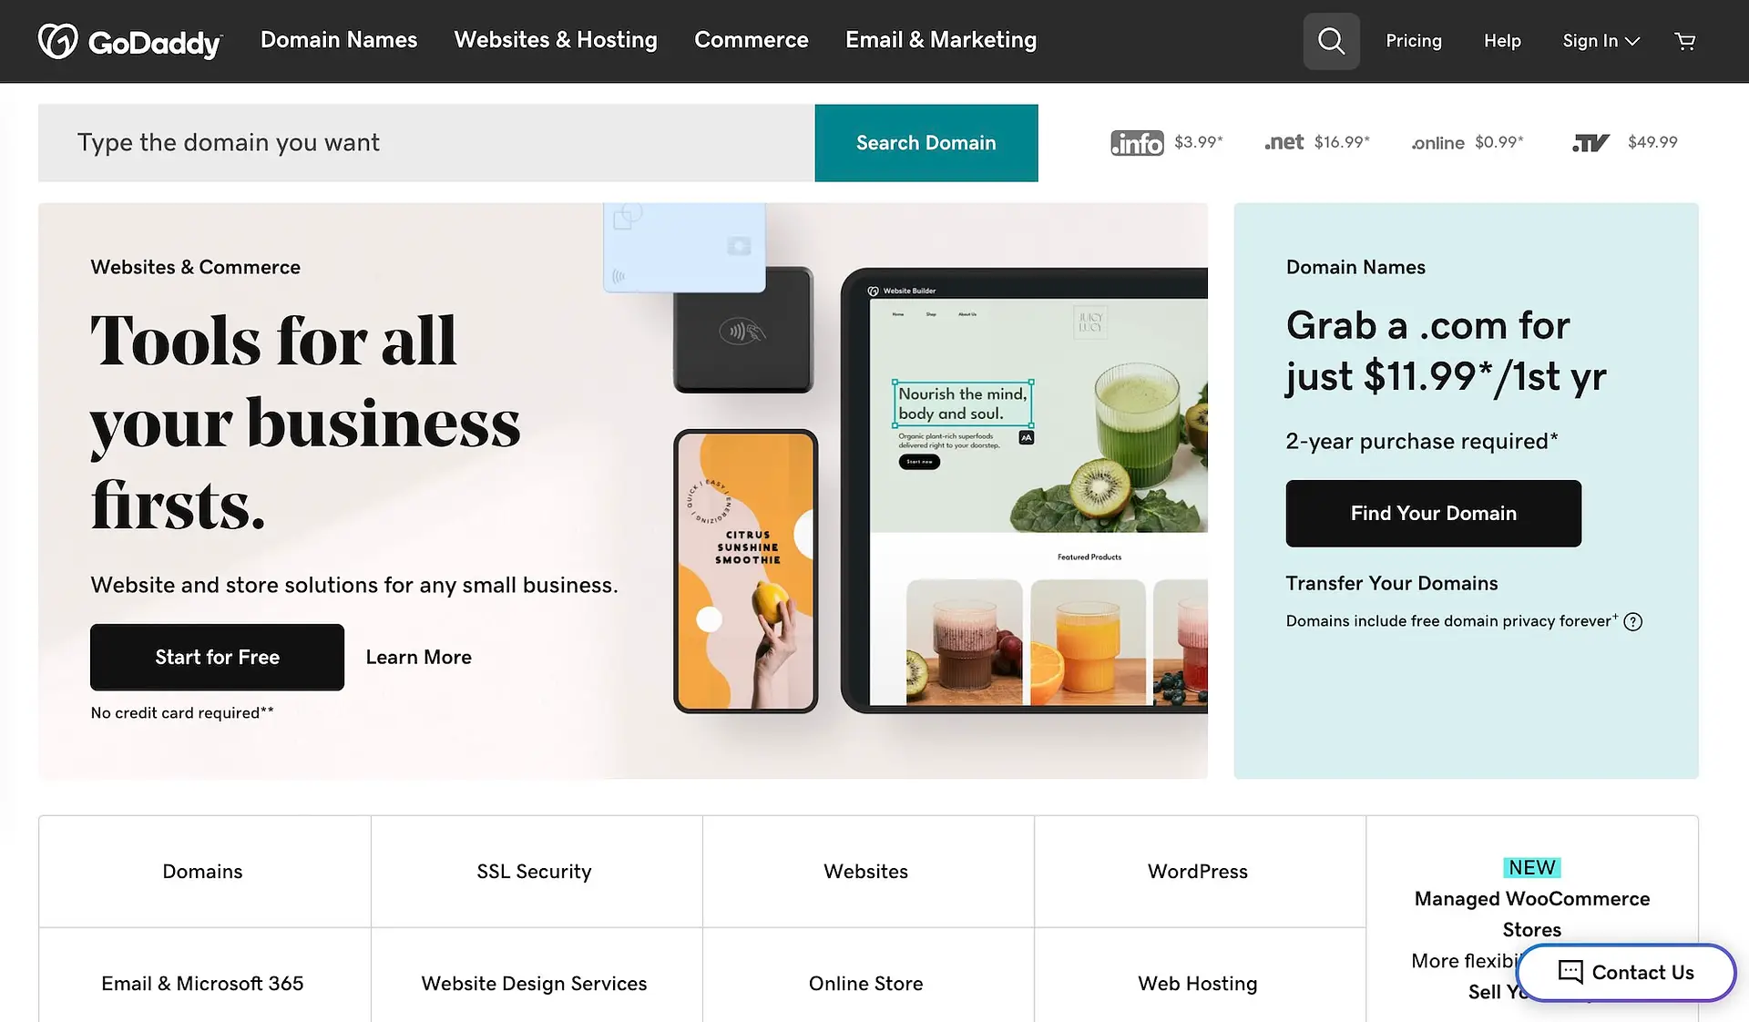1749x1022 pixels.
Task: Click the search magnifier icon
Action: (x=1332, y=40)
